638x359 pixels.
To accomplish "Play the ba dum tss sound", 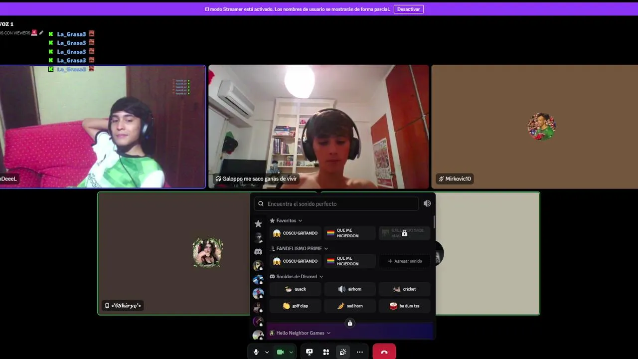I will 404,306.
